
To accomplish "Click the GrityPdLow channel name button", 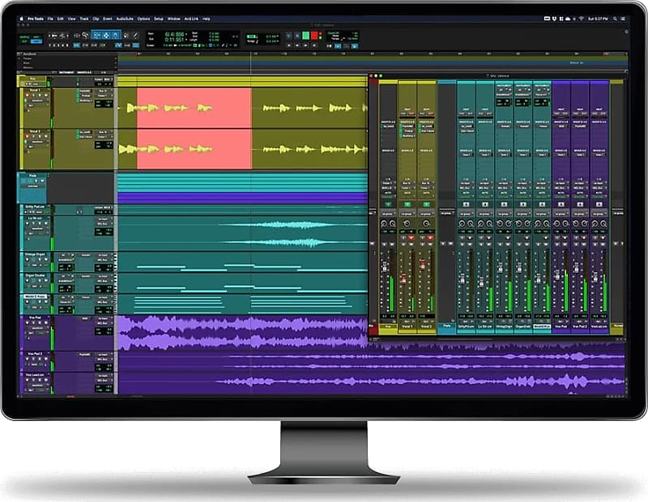I will click(x=465, y=324).
